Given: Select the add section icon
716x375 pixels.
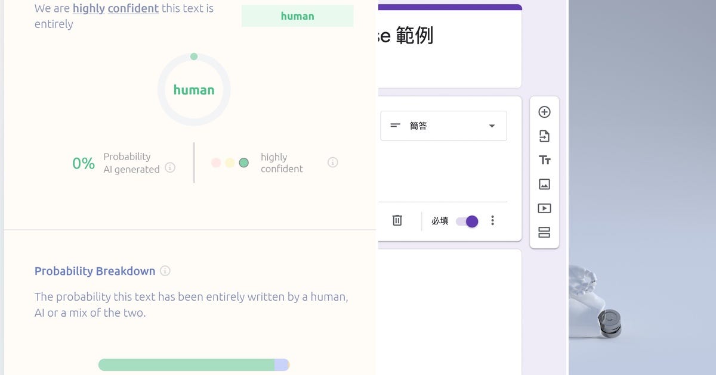Looking at the screenshot, I should tap(544, 232).
